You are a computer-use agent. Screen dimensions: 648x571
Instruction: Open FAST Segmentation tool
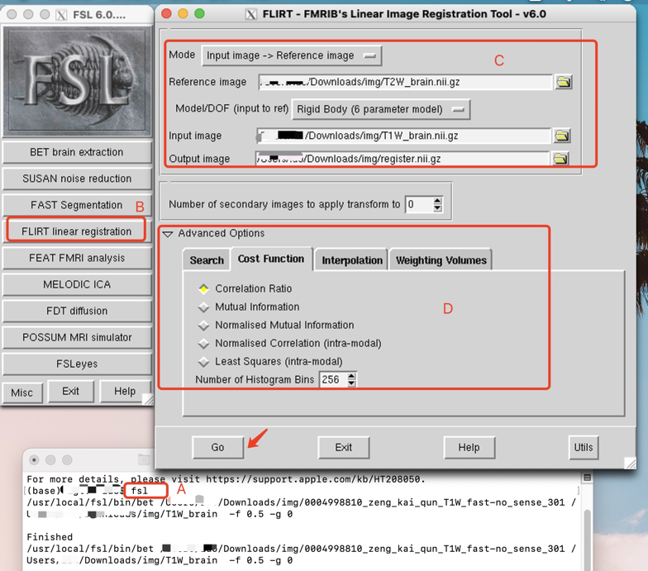pyautogui.click(x=77, y=205)
